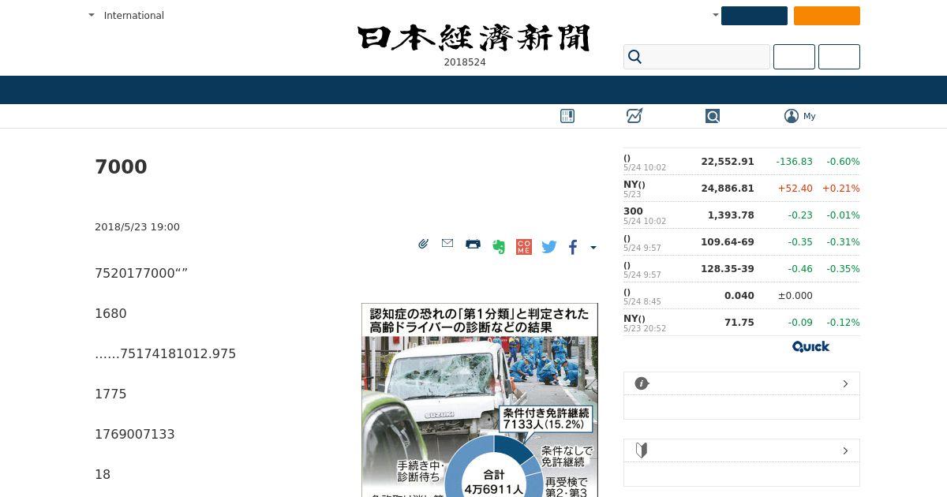The width and height of the screenshot is (947, 497).
Task: Click the 128.35-39 exchange rate
Action: point(728,269)
